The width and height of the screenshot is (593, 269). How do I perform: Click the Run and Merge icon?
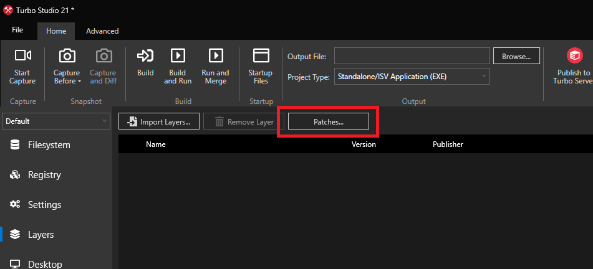[216, 55]
